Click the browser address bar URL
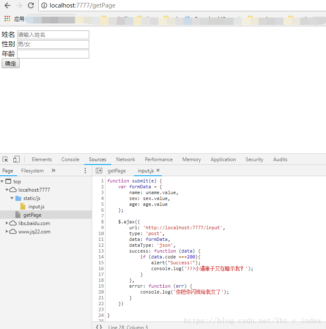The image size is (326, 329). point(83,5)
